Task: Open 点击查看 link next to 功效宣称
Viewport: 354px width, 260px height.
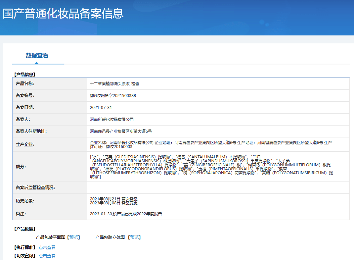Action: [x=47, y=256]
